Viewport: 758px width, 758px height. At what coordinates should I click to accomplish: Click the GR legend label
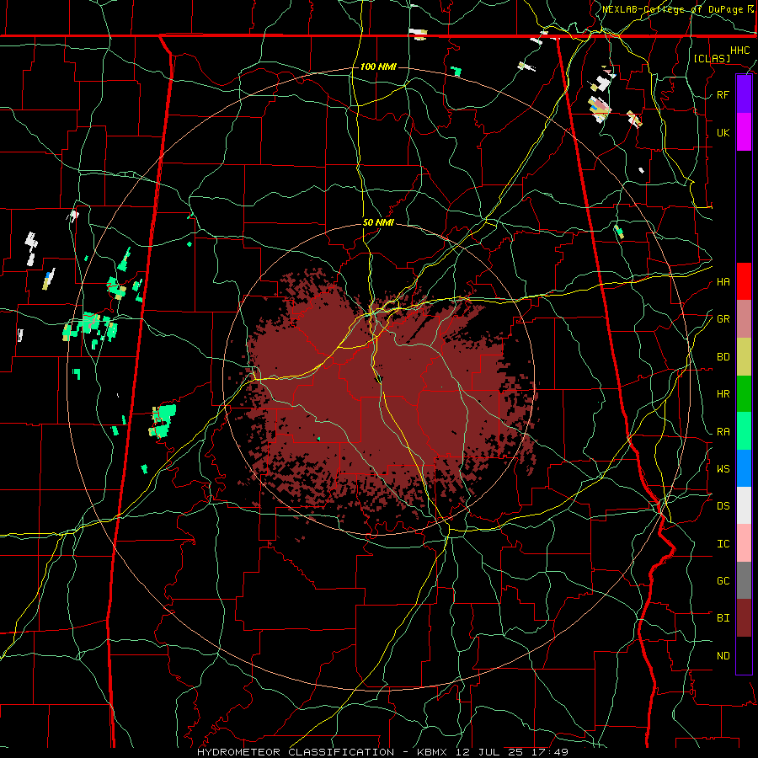pos(723,319)
